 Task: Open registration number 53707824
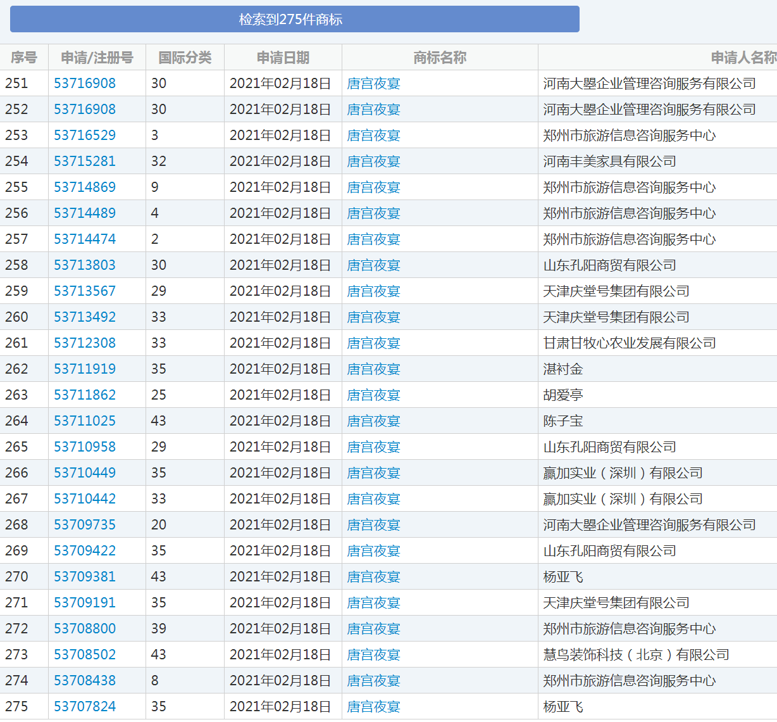[85, 706]
